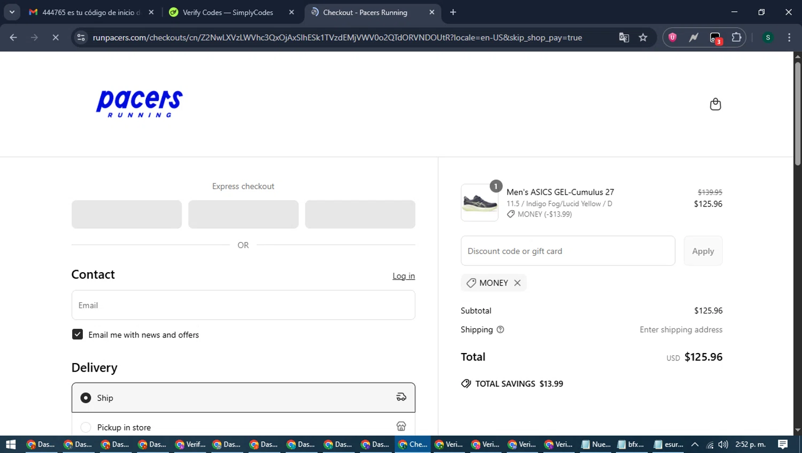Click the page vertical scrollbar thumb
Viewport: 802px width, 453px height.
(x=798, y=113)
